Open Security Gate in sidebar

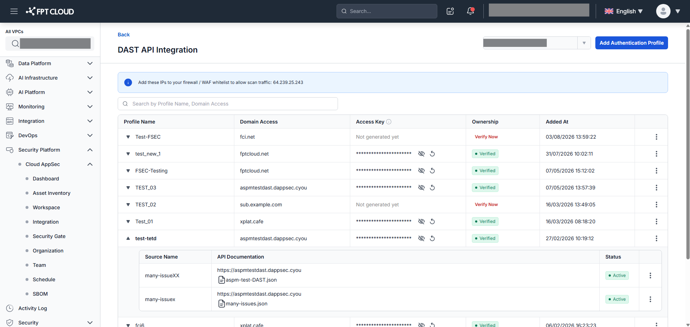[49, 236]
